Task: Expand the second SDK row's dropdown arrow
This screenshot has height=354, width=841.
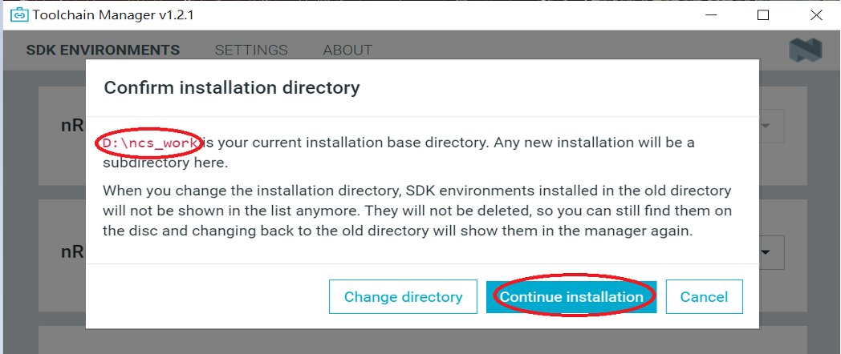Action: coord(767,252)
